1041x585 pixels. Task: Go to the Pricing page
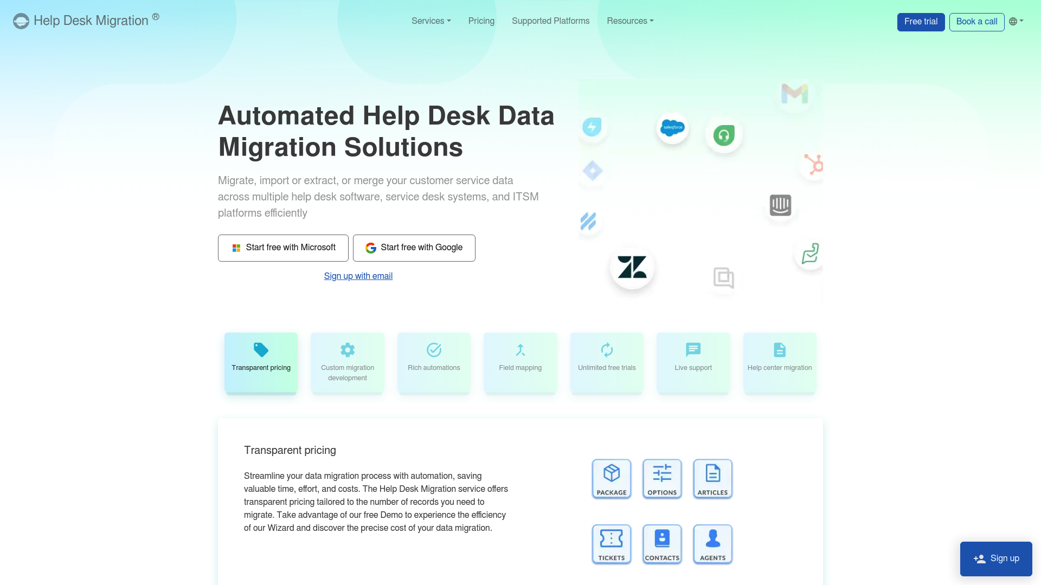pyautogui.click(x=481, y=21)
